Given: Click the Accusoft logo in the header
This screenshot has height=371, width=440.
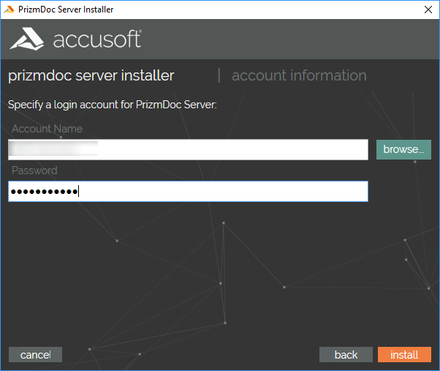Looking at the screenshot, I should pos(76,39).
